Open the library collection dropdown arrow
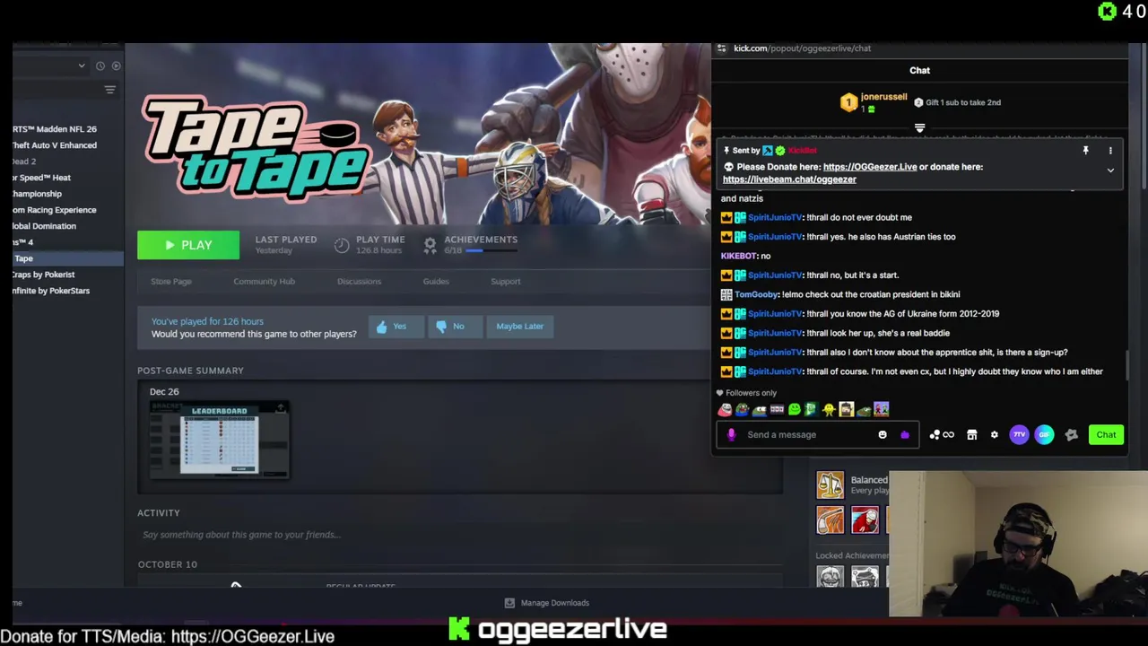Image resolution: width=1148 pixels, height=646 pixels. (x=82, y=65)
